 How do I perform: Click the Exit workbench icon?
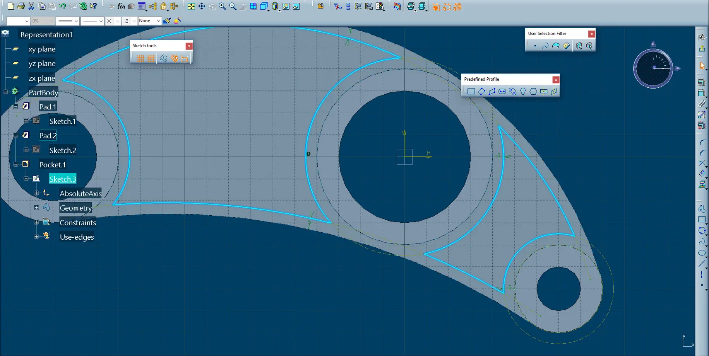702,48
